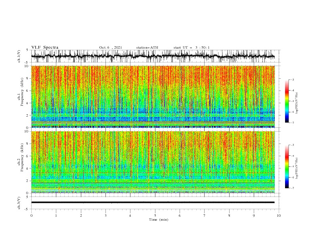
Task: Click the time axis tick label '3'
Action: [x=105, y=216]
